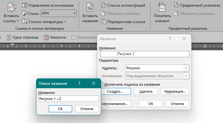Click the Предметный указатель group label
Screen dimensions: 223x123
point(188,28)
